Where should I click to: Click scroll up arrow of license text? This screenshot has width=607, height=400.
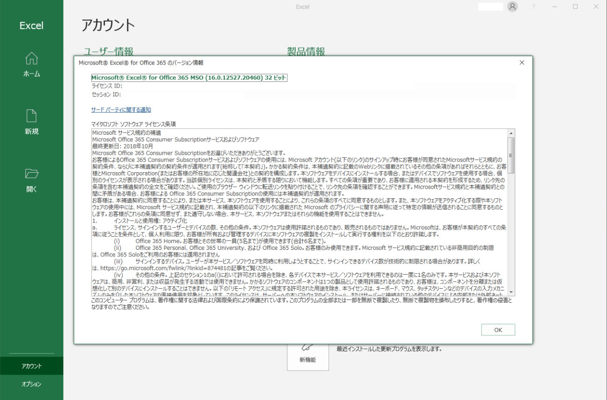tap(511, 133)
